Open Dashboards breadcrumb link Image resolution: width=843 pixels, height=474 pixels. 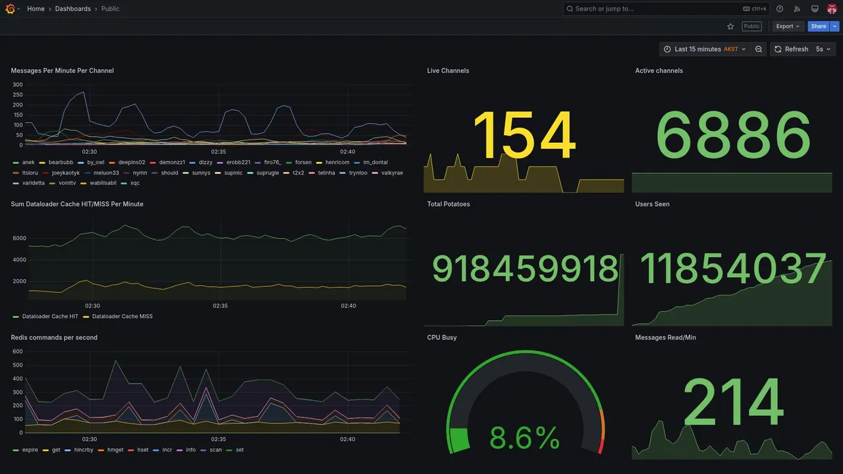tap(73, 9)
